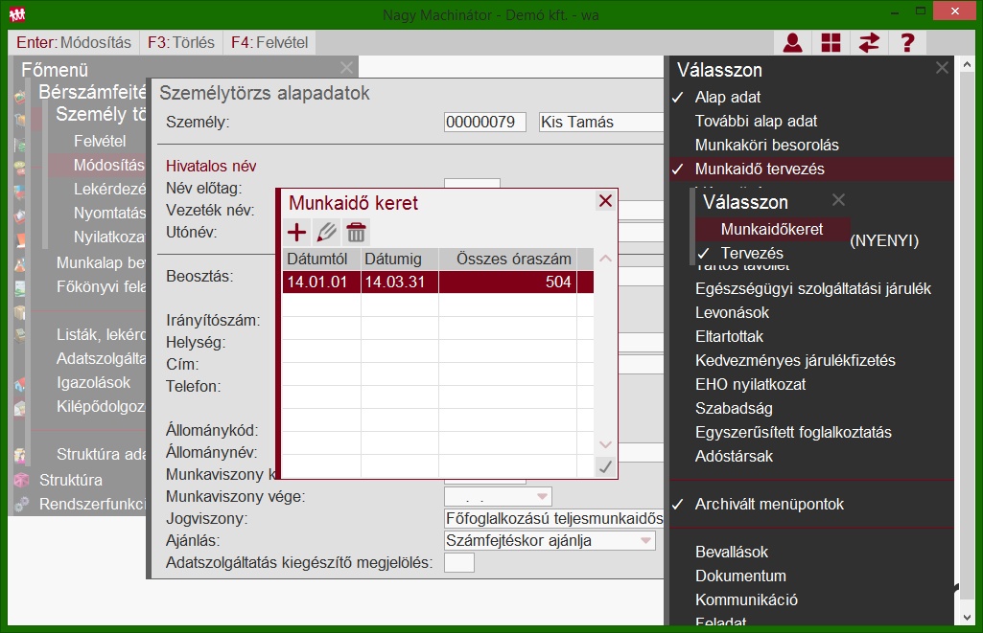Click the Struktúra cube icon in main menu
The height and width of the screenshot is (633, 983).
[x=21, y=480]
